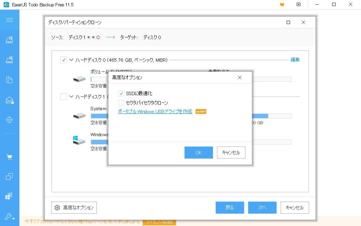The image size is (361, 226).
Task: Open File Backup from the sidebar
Action: 9,80
